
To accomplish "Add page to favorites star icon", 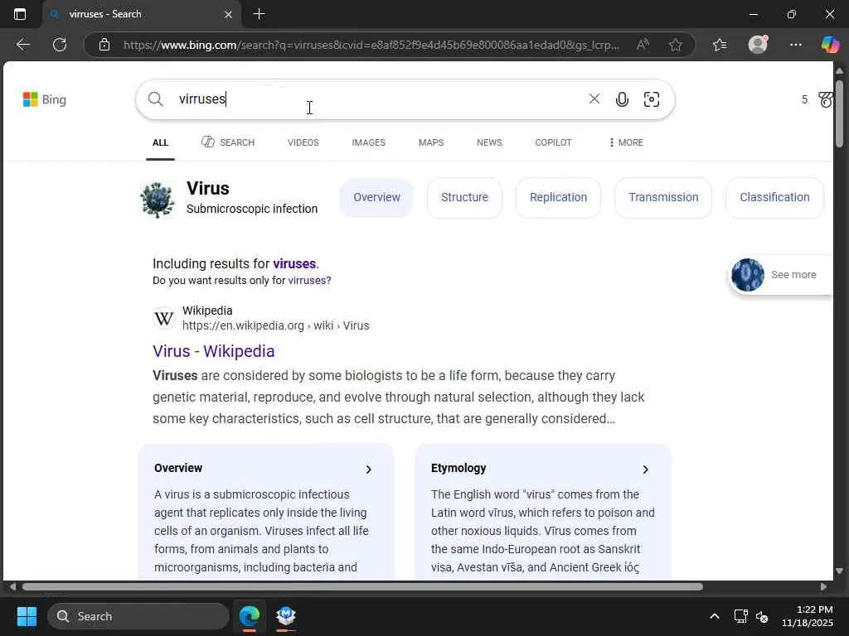I will (675, 45).
